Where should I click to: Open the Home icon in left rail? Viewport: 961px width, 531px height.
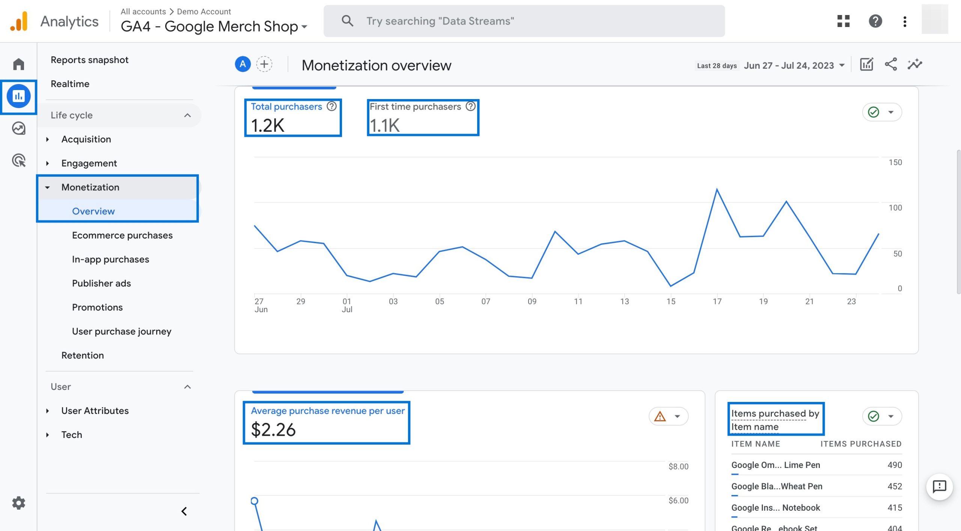18,64
